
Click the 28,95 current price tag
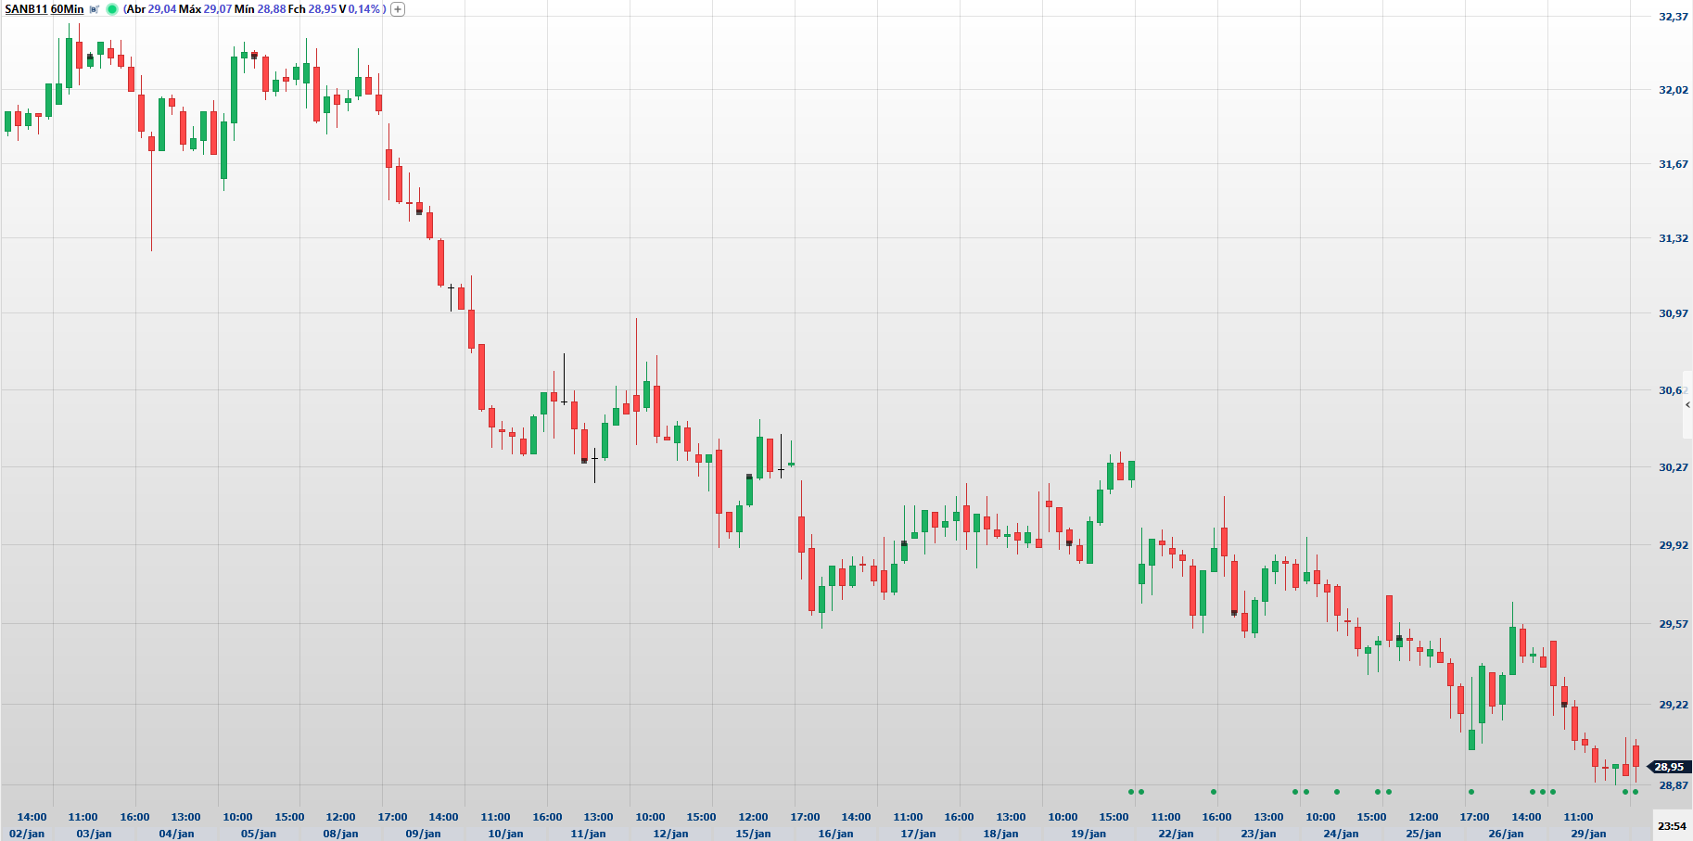point(1669,767)
